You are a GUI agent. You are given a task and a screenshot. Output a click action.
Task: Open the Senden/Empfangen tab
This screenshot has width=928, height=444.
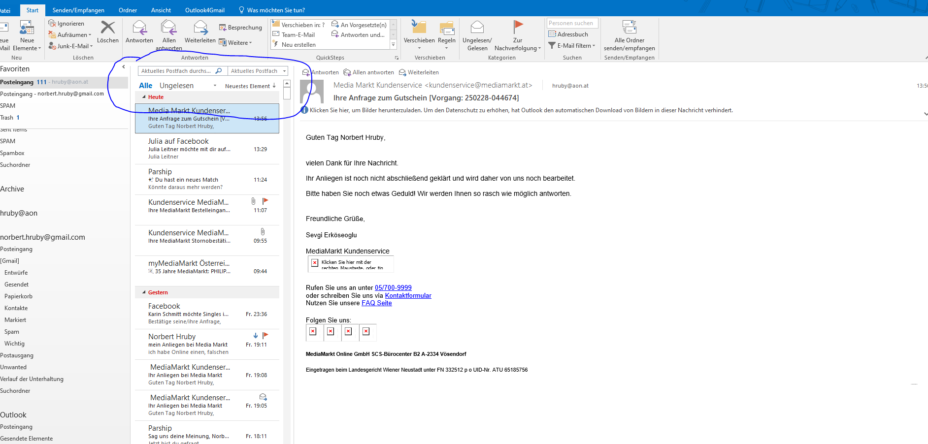[x=78, y=10]
